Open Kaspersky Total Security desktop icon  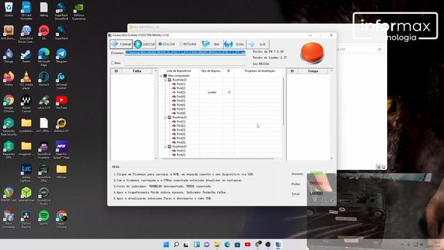point(9,126)
